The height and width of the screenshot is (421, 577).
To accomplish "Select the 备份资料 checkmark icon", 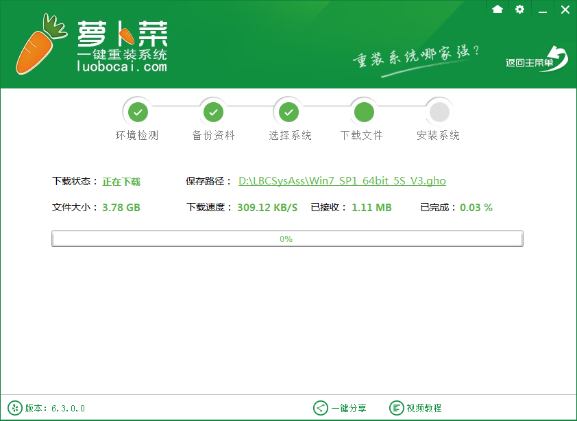I will (x=213, y=111).
